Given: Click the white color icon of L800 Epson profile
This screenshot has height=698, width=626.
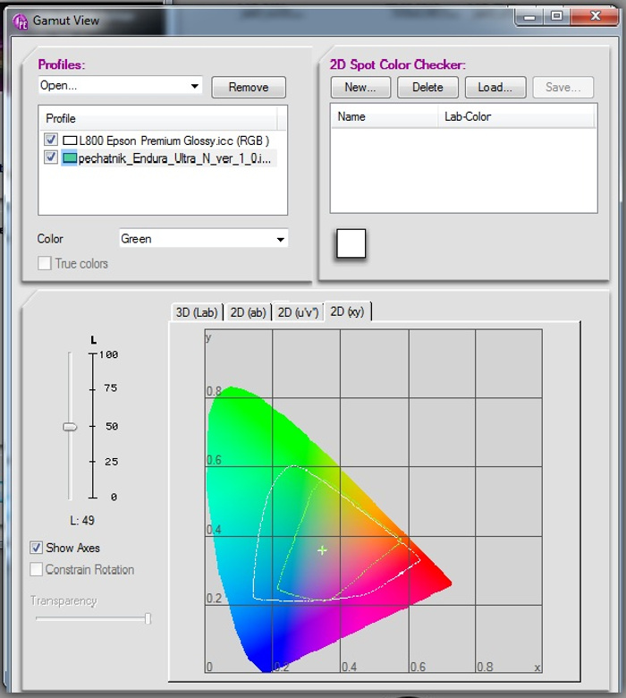Looking at the screenshot, I should click(71, 140).
